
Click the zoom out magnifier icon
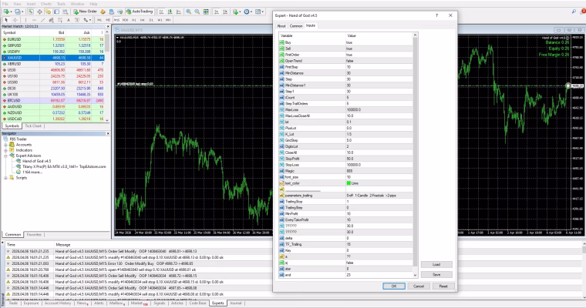(x=197, y=12)
